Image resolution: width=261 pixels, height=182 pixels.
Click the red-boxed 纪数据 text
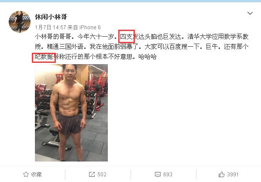click(44, 57)
